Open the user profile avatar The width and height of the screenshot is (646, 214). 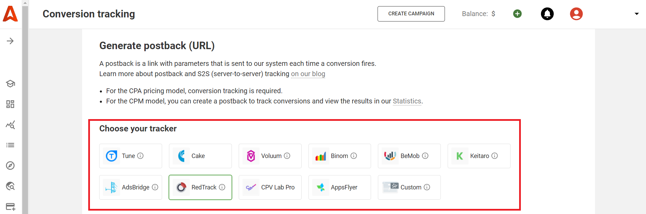tap(576, 14)
